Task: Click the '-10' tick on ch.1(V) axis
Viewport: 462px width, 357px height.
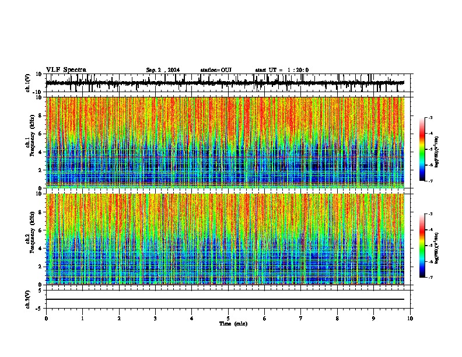Action: [37, 92]
